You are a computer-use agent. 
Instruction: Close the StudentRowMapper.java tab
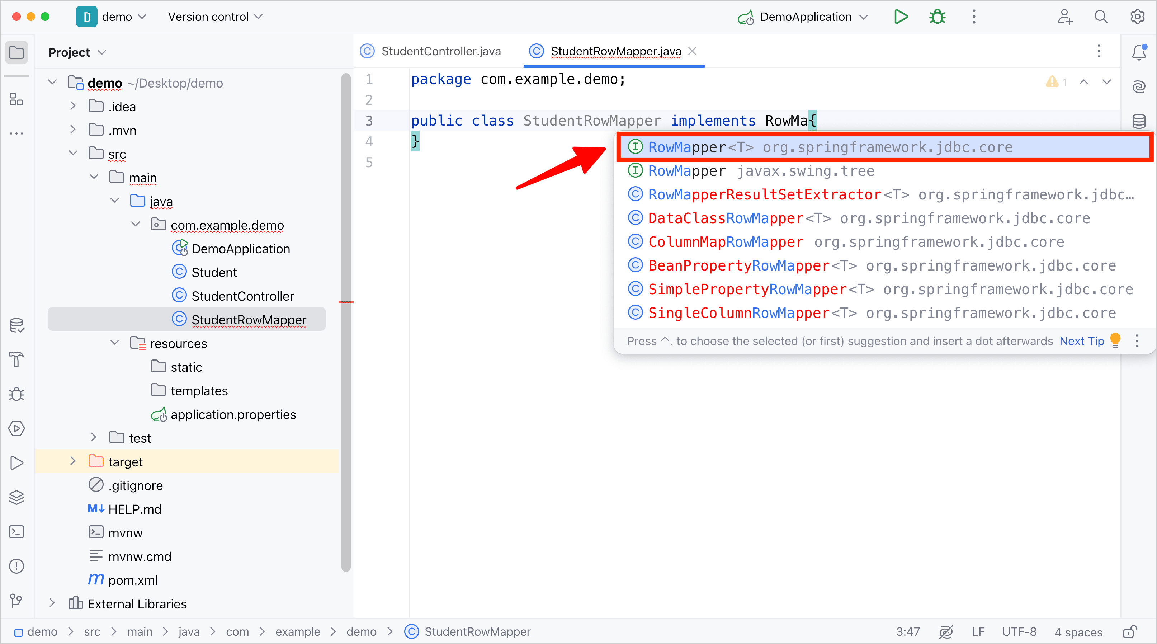[693, 51]
